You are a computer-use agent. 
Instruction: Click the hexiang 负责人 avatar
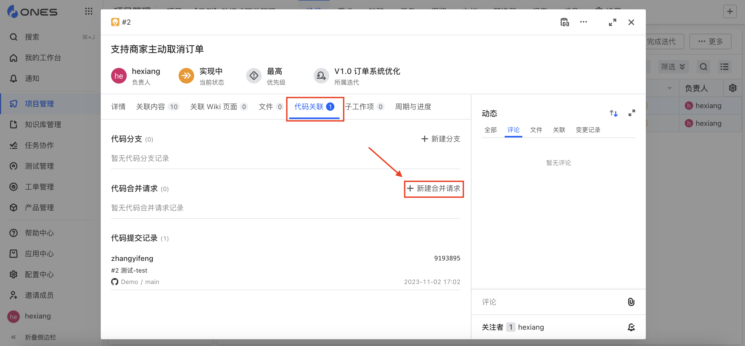(119, 76)
